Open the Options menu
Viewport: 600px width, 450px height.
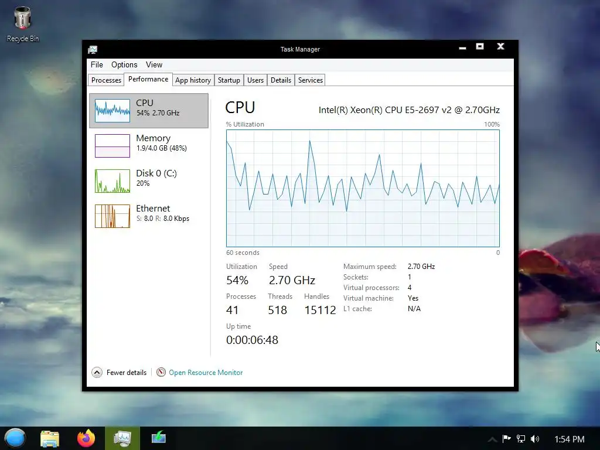pos(124,64)
